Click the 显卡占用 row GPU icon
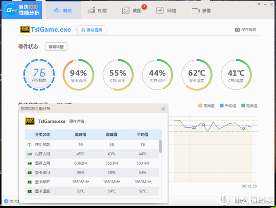This screenshot has height=208, width=276. 29,173
